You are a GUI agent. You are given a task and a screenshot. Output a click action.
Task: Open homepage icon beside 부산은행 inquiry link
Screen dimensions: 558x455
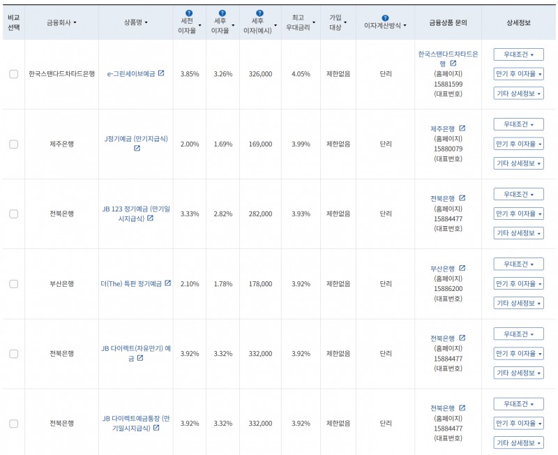462,268
